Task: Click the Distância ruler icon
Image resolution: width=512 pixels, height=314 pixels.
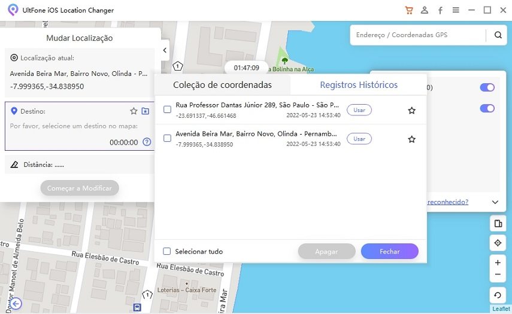Action: pos(14,164)
